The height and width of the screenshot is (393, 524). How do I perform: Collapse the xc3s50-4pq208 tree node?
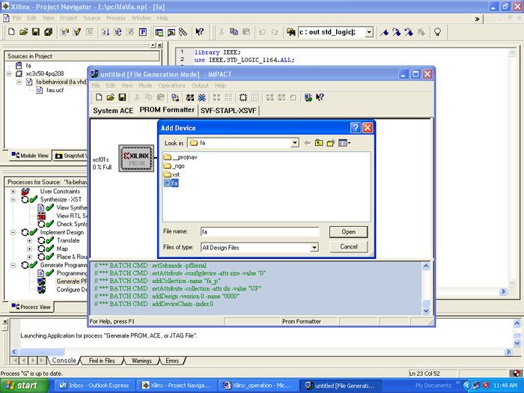(x=9, y=73)
